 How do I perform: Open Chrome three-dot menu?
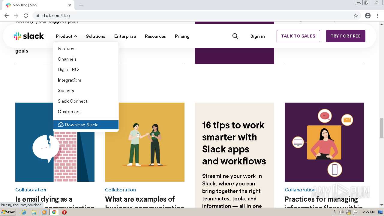point(378,16)
